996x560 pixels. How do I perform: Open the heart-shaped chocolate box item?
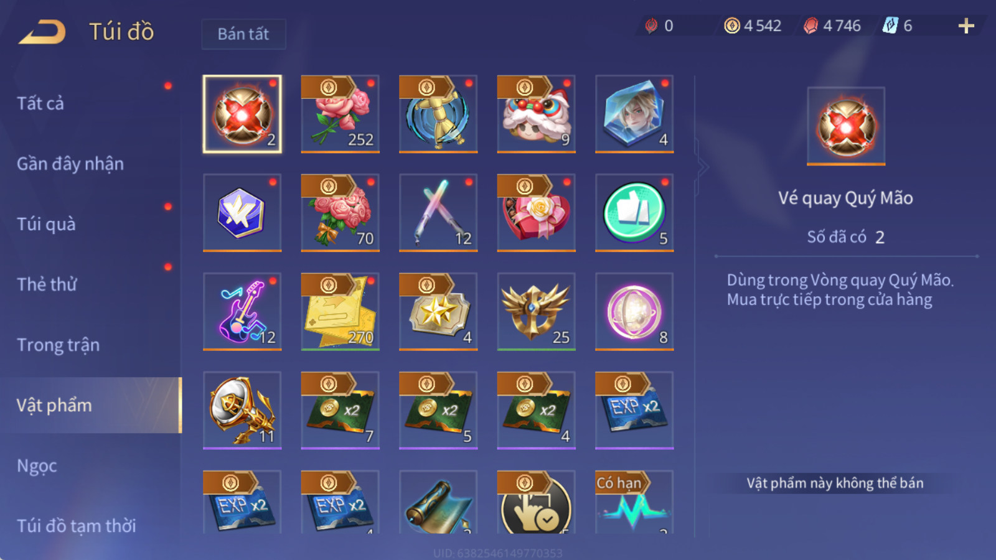click(x=536, y=213)
